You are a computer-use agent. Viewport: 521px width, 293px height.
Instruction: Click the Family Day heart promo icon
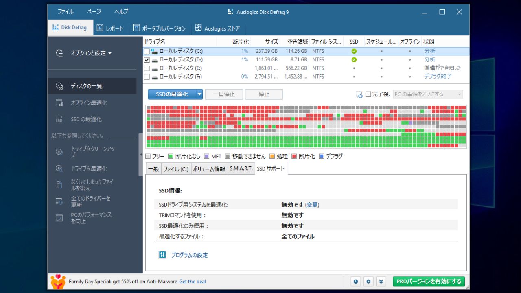point(58,281)
